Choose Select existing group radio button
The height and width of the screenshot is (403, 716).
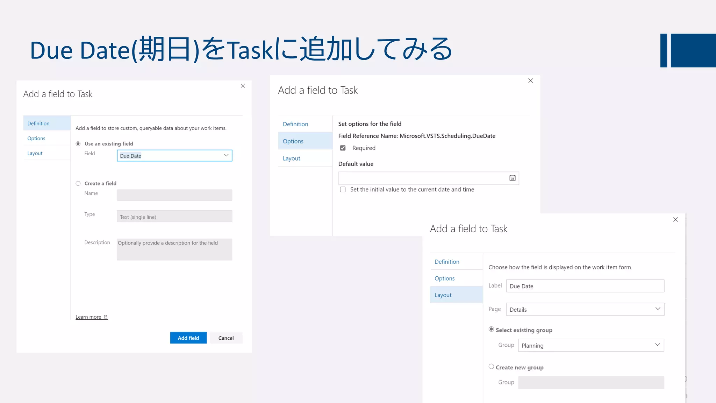tap(491, 329)
